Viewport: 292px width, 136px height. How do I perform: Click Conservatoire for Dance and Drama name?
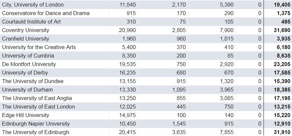[x=46, y=13]
